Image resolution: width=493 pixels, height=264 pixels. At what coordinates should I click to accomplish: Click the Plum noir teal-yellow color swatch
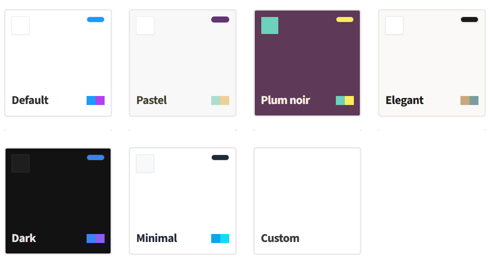345,100
